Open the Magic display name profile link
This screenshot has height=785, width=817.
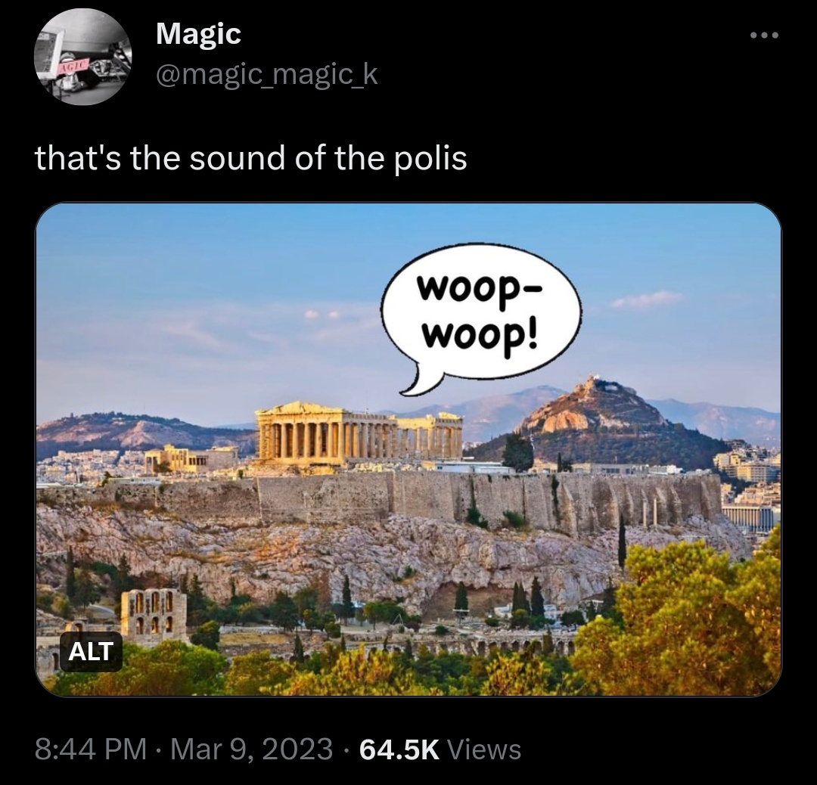pyautogui.click(x=198, y=34)
